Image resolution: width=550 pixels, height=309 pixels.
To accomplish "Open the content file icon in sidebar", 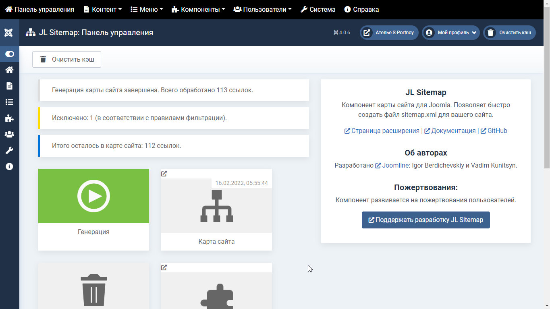I will tap(9, 86).
